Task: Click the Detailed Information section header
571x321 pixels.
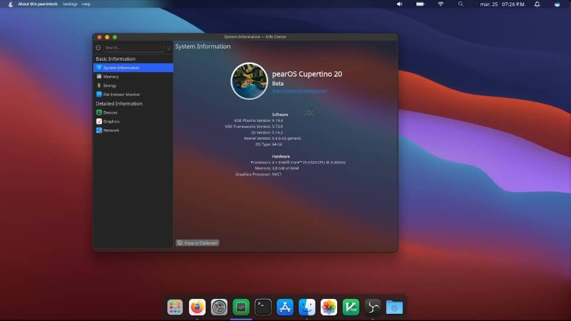Action: click(119, 103)
